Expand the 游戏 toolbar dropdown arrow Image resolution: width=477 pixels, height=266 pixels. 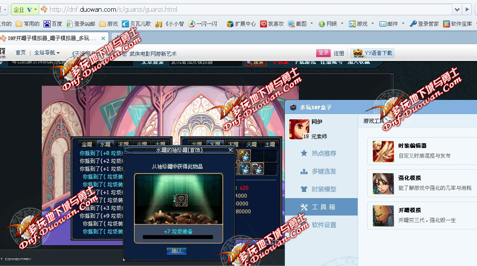pyautogui.click(x=372, y=24)
